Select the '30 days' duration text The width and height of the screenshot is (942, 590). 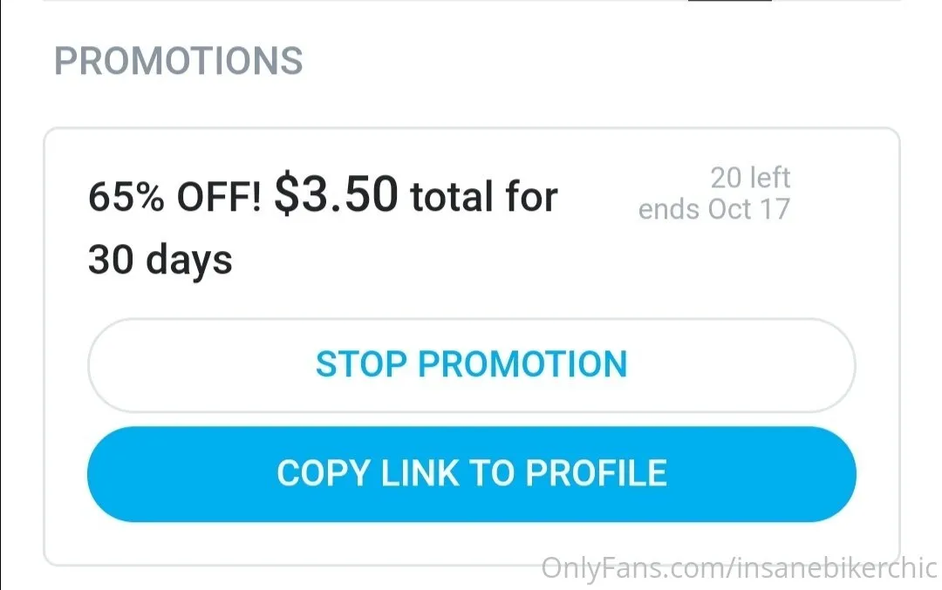pyautogui.click(x=160, y=260)
